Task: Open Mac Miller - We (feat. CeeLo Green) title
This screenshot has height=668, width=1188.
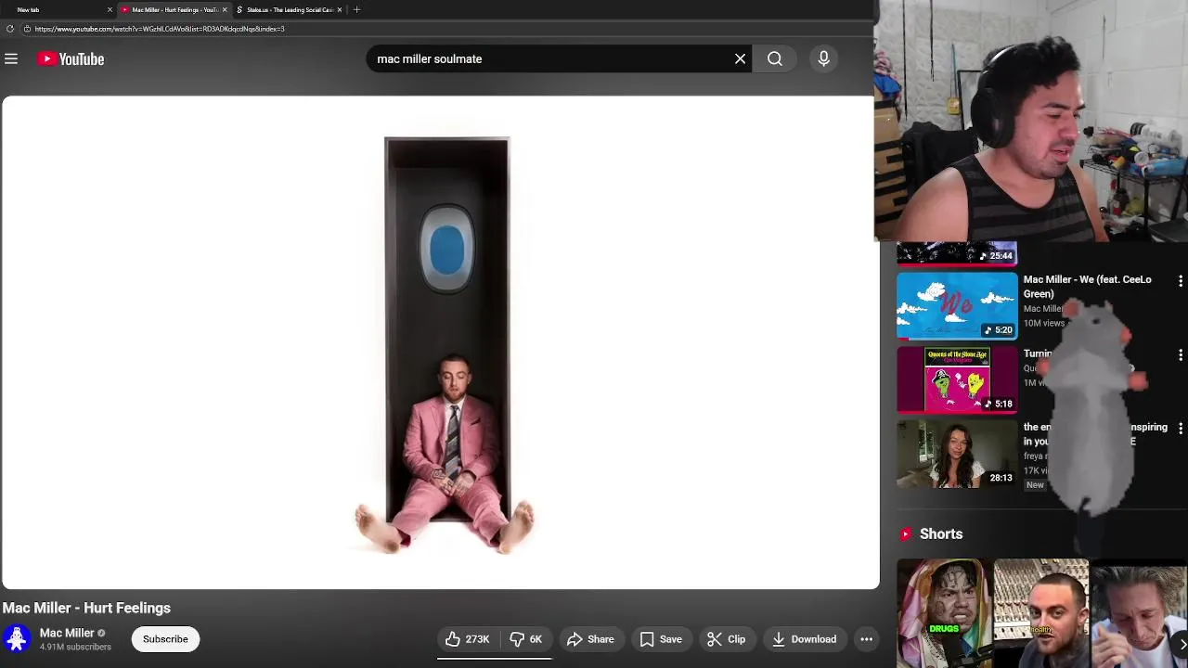Action: [1088, 286]
